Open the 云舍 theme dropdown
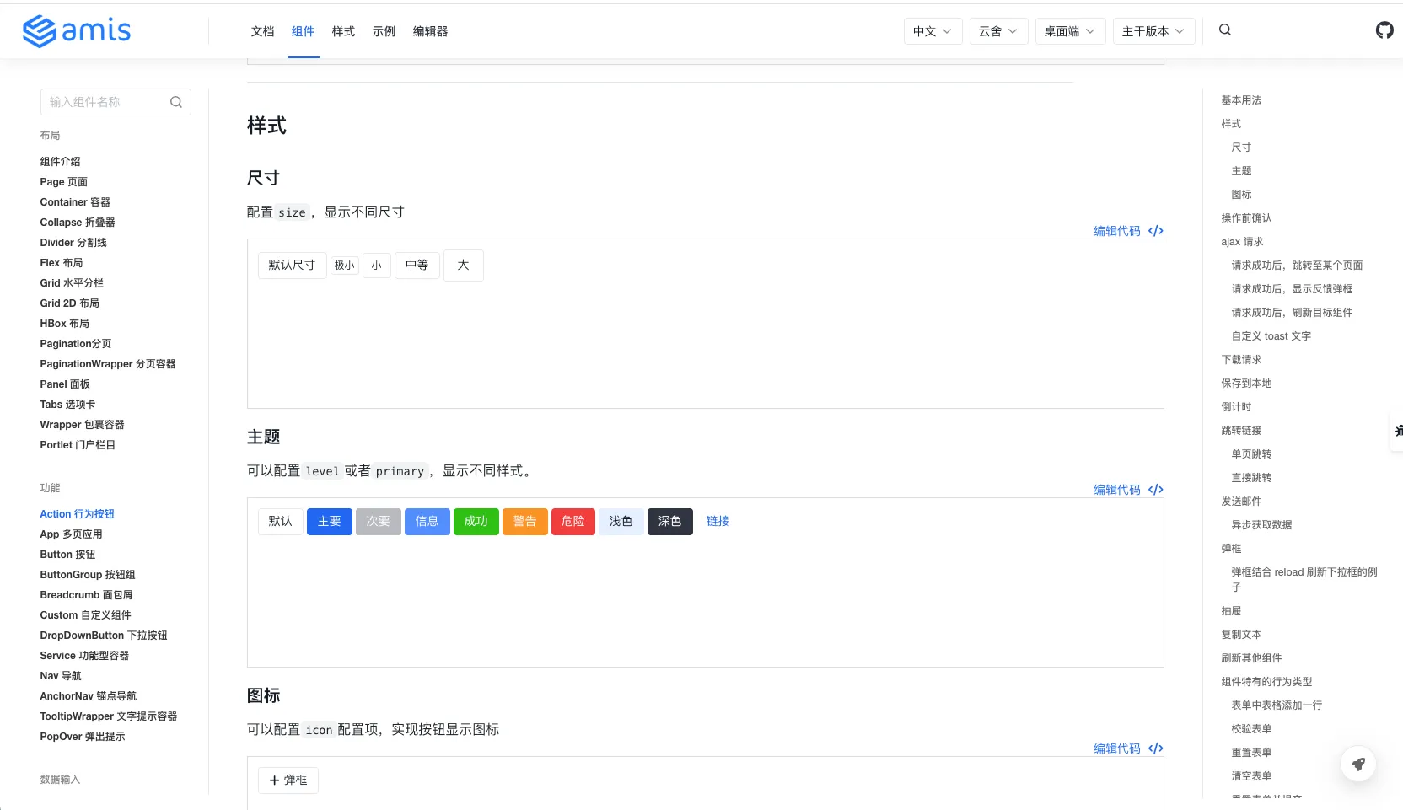Image resolution: width=1403 pixels, height=810 pixels. (x=998, y=30)
